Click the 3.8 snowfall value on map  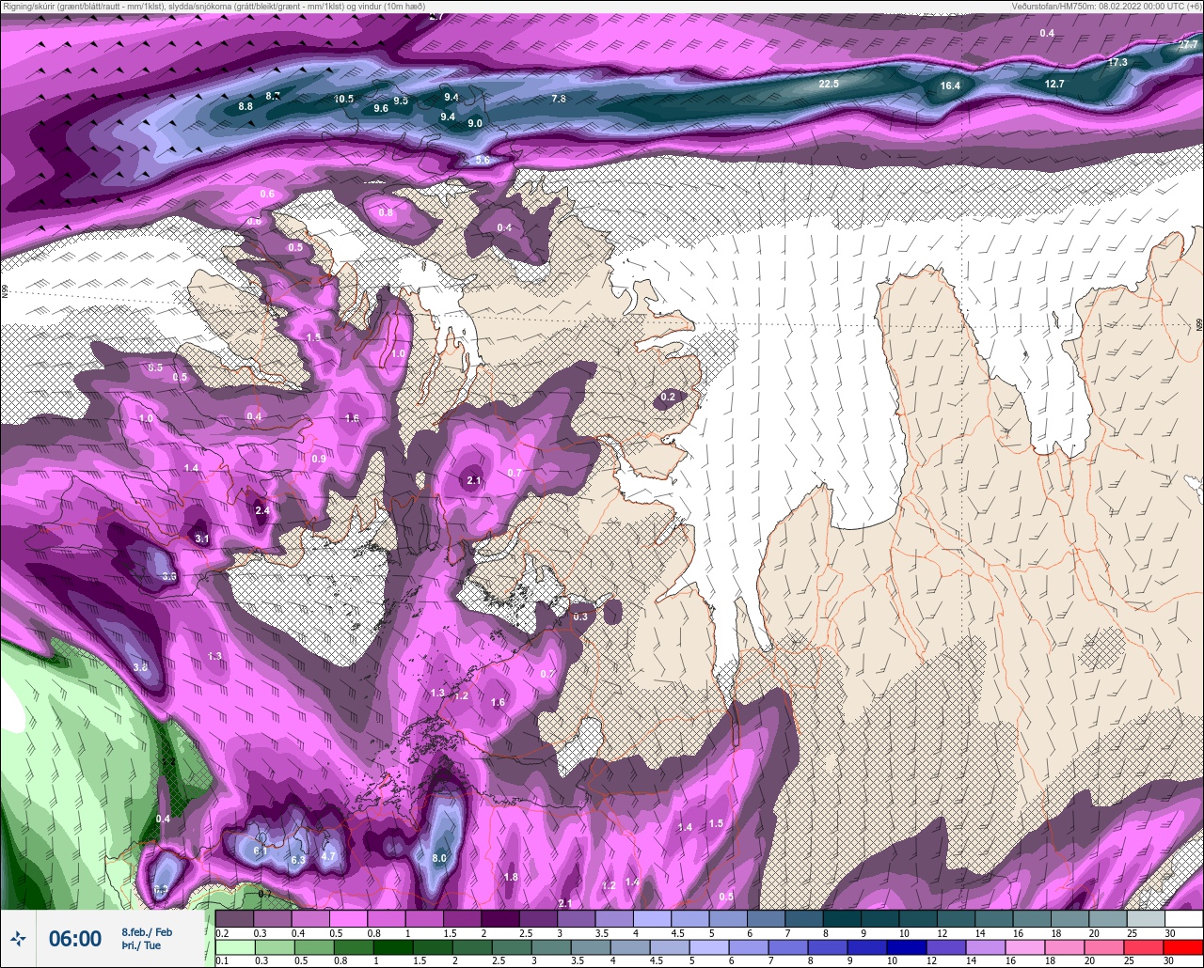141,667
